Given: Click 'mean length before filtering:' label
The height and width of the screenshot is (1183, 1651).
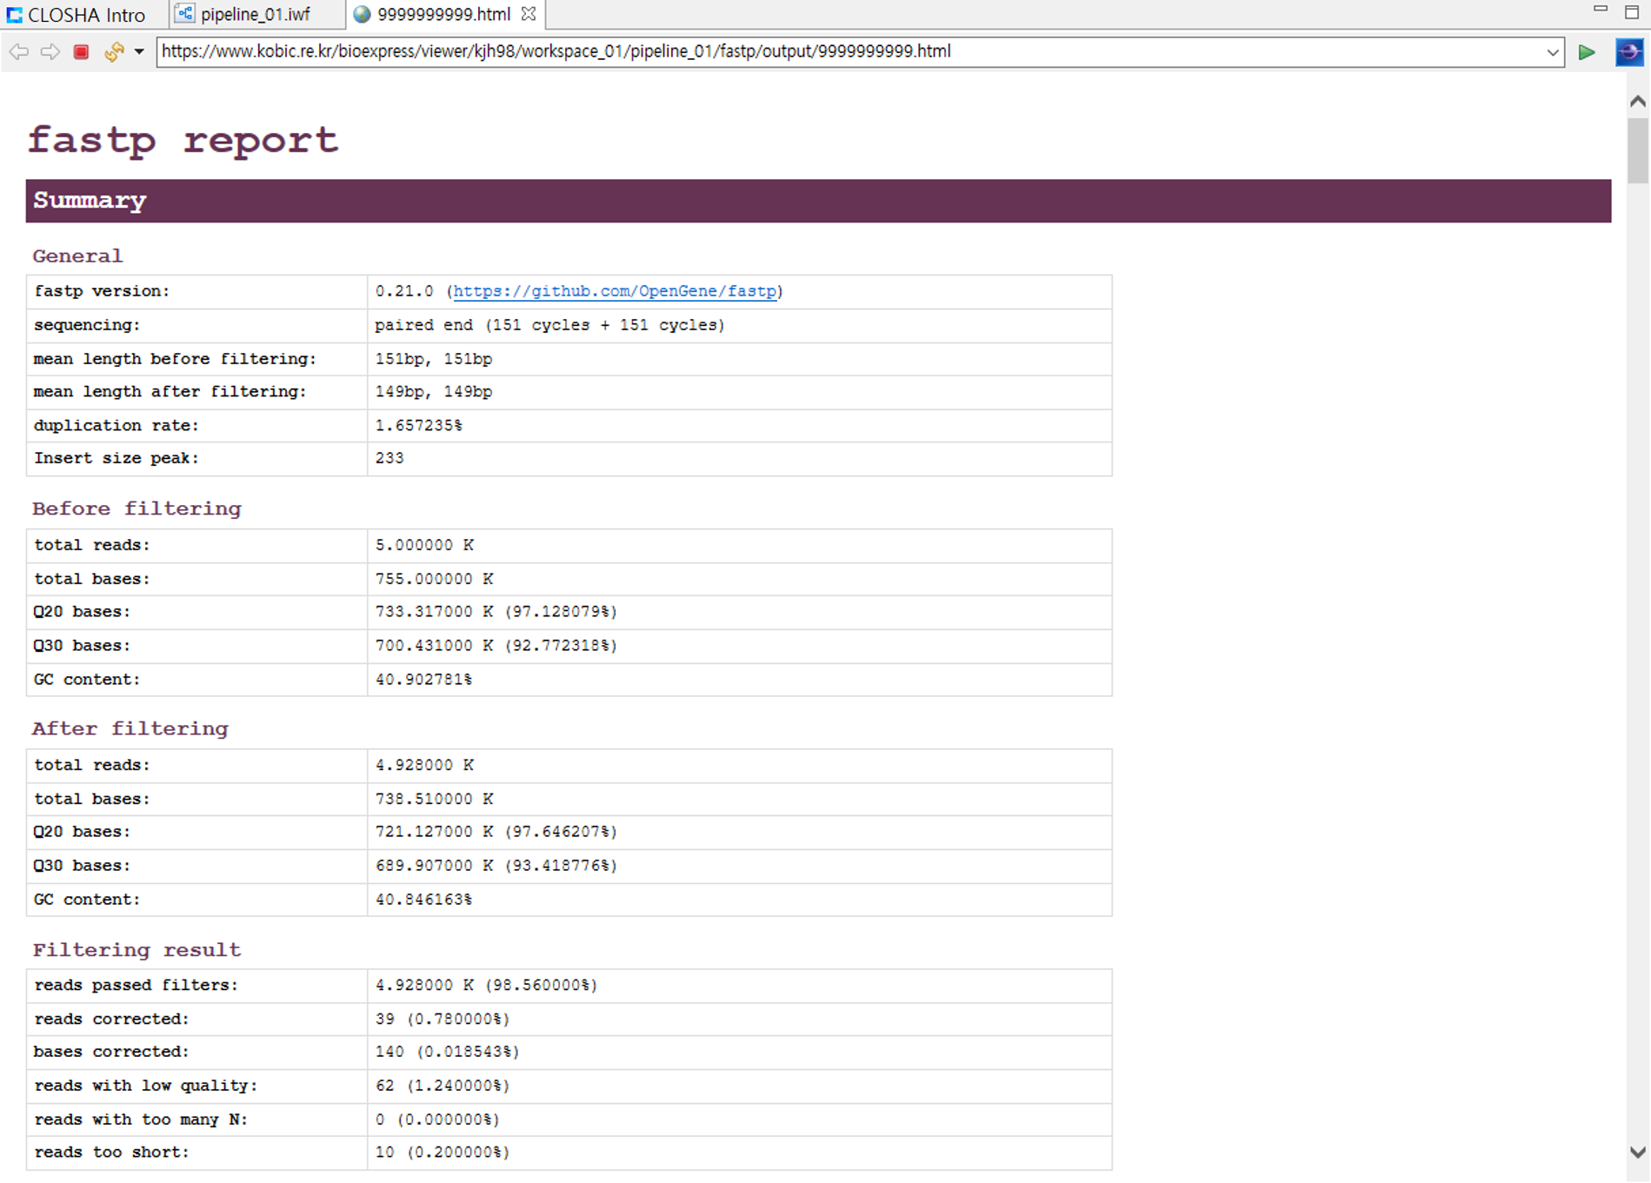Looking at the screenshot, I should click(175, 358).
